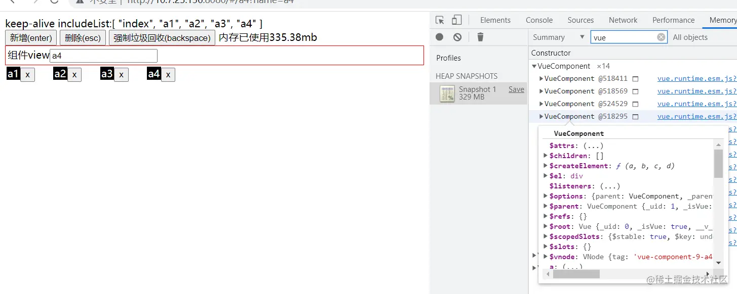Expand the $vnode property

click(x=546, y=257)
